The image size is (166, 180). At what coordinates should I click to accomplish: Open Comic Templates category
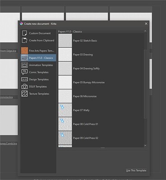coord(38,72)
